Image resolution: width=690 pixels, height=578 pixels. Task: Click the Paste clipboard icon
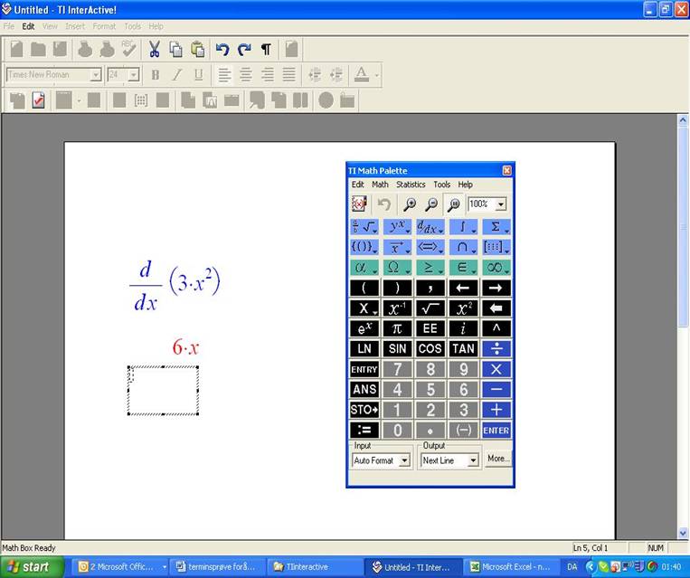[x=198, y=49]
